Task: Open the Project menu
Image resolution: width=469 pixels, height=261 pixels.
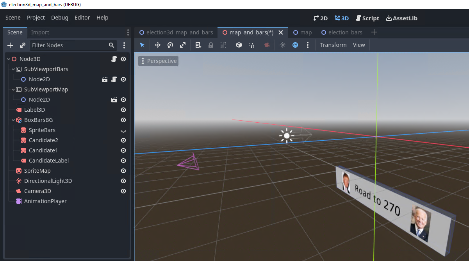Action: (36, 18)
